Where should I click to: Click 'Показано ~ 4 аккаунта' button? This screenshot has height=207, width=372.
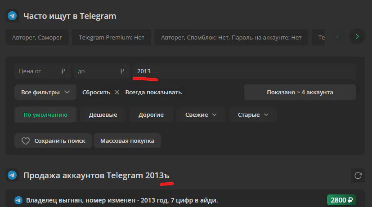tap(300, 92)
